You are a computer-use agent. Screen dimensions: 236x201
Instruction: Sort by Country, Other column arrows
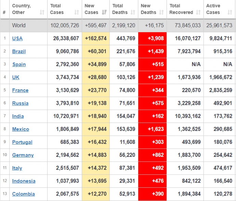tap(42, 12)
